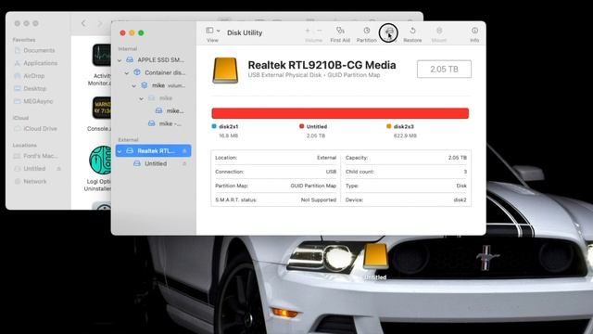Run First Aid on the selected disk

[340, 34]
